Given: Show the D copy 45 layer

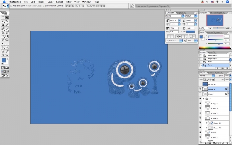Looking at the screenshot, I should pos(200,84).
